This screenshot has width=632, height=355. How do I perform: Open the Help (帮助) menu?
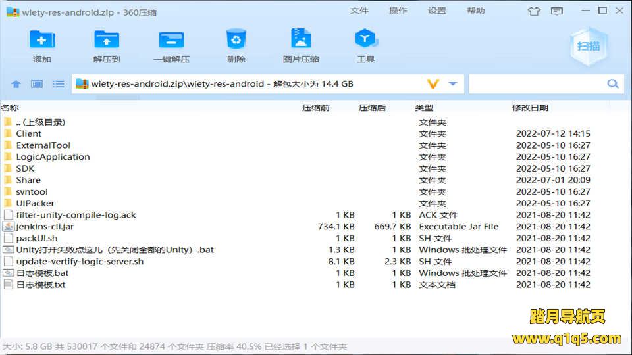476,11
